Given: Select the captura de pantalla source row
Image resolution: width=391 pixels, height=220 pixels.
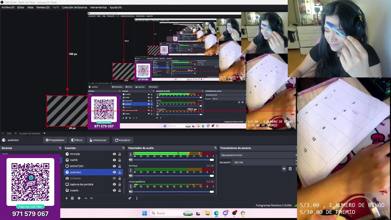Looking at the screenshot, I should [x=93, y=184].
